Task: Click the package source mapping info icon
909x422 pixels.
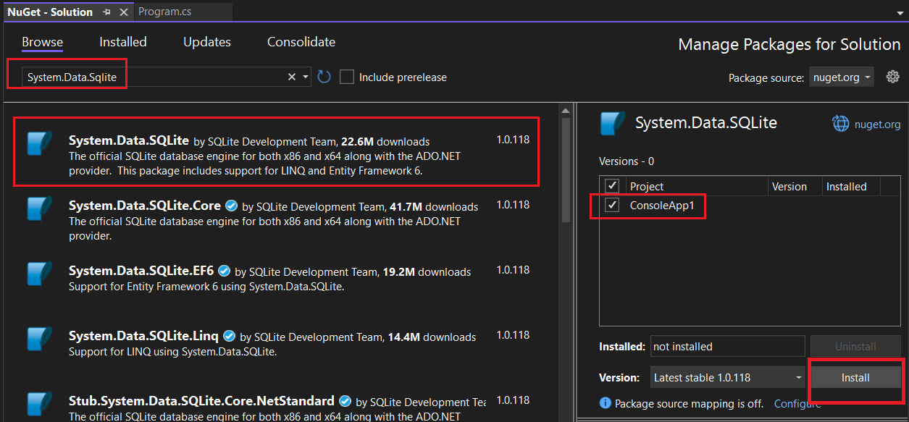Action: coord(605,403)
